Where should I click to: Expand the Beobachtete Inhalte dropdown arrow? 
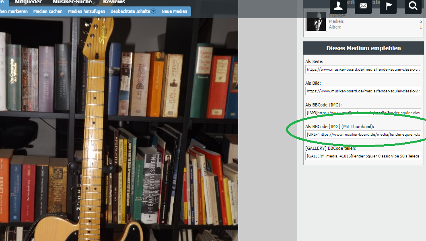pos(154,11)
